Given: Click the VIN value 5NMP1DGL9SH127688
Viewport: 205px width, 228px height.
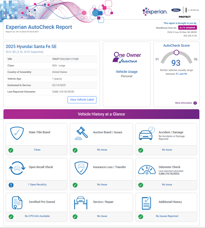Looking at the screenshot, I should click(x=65, y=59).
